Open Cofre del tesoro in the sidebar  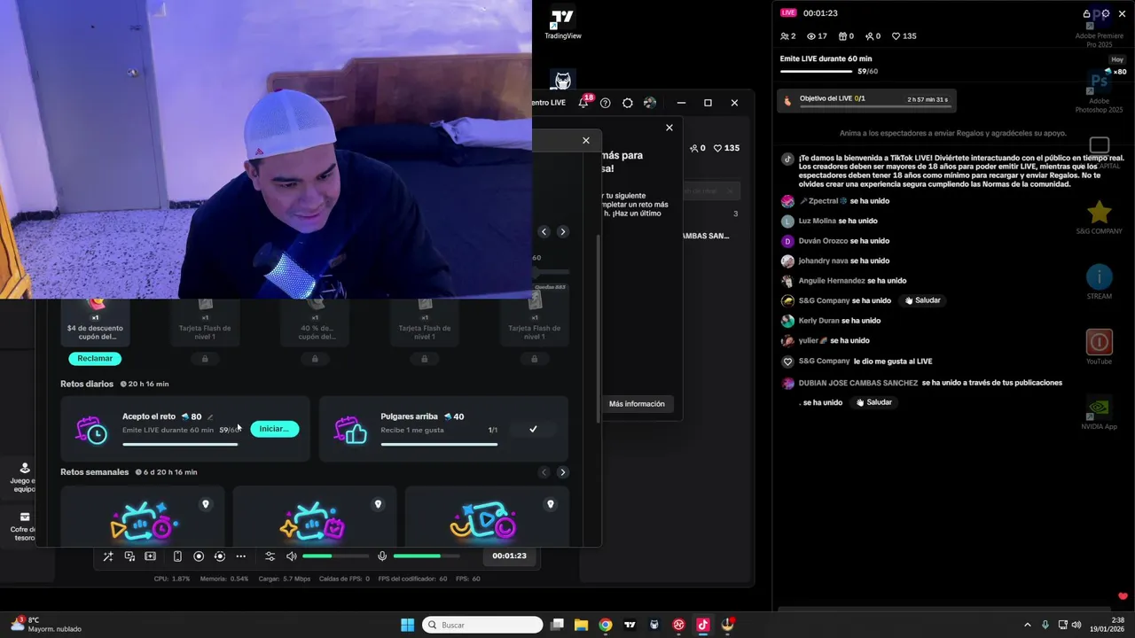coord(25,526)
